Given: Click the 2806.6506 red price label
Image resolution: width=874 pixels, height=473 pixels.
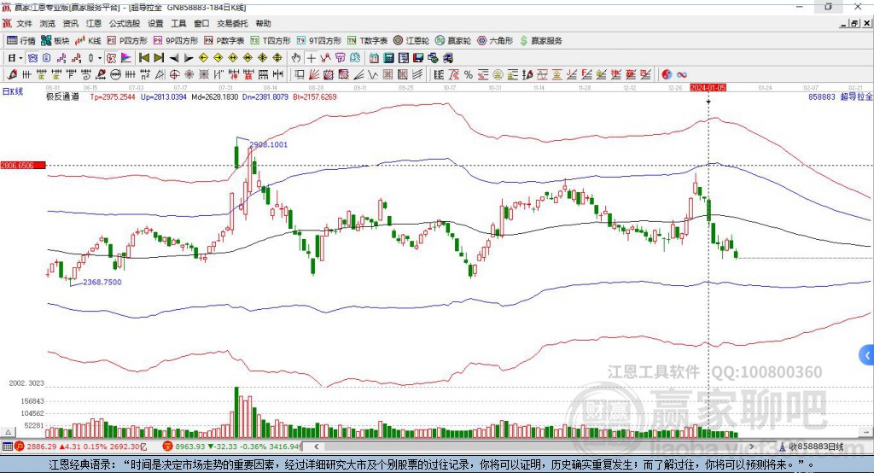Looking at the screenshot, I should coord(23,165).
